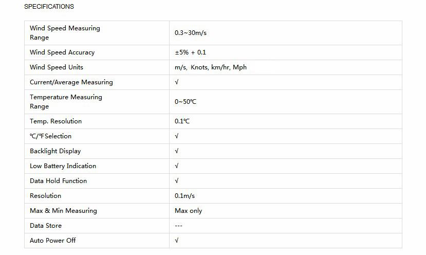Click the SPECIFICATIONS heading
The width and height of the screenshot is (426, 255).
(49, 7)
